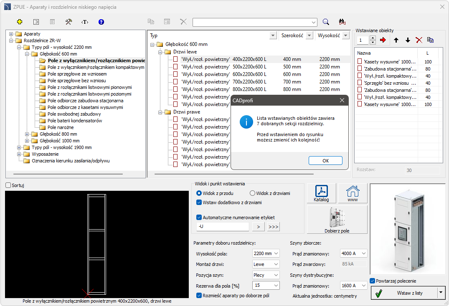Uncheck Automatyczne numerowanie etykiet
This screenshot has height=306, width=449.
tap(199, 217)
